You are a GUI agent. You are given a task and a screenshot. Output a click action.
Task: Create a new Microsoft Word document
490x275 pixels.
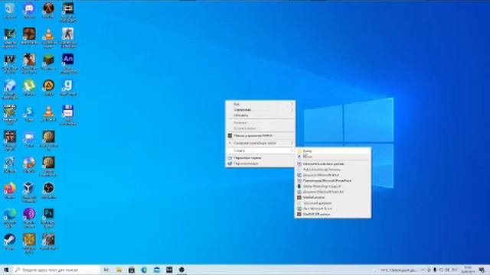(333, 175)
